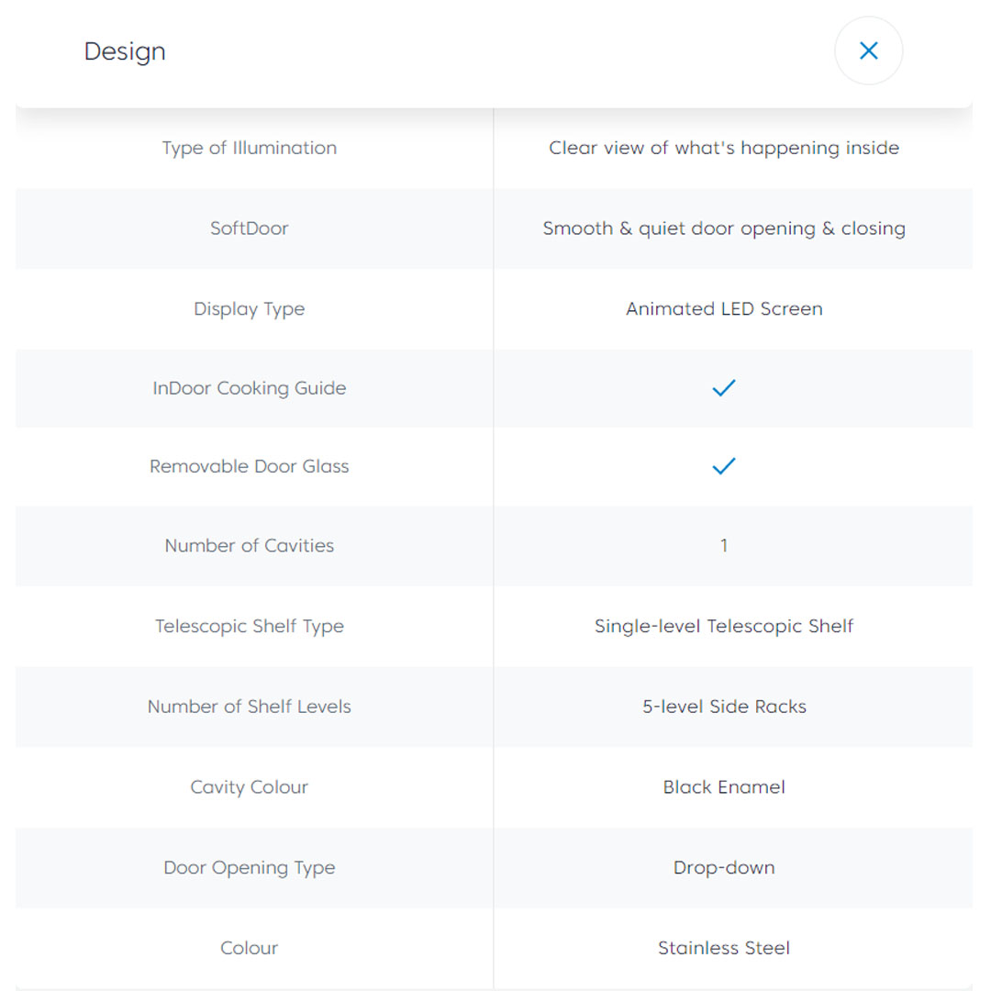Select the Door Opening Type label
Image resolution: width=991 pixels, height=991 pixels.
click(x=250, y=868)
